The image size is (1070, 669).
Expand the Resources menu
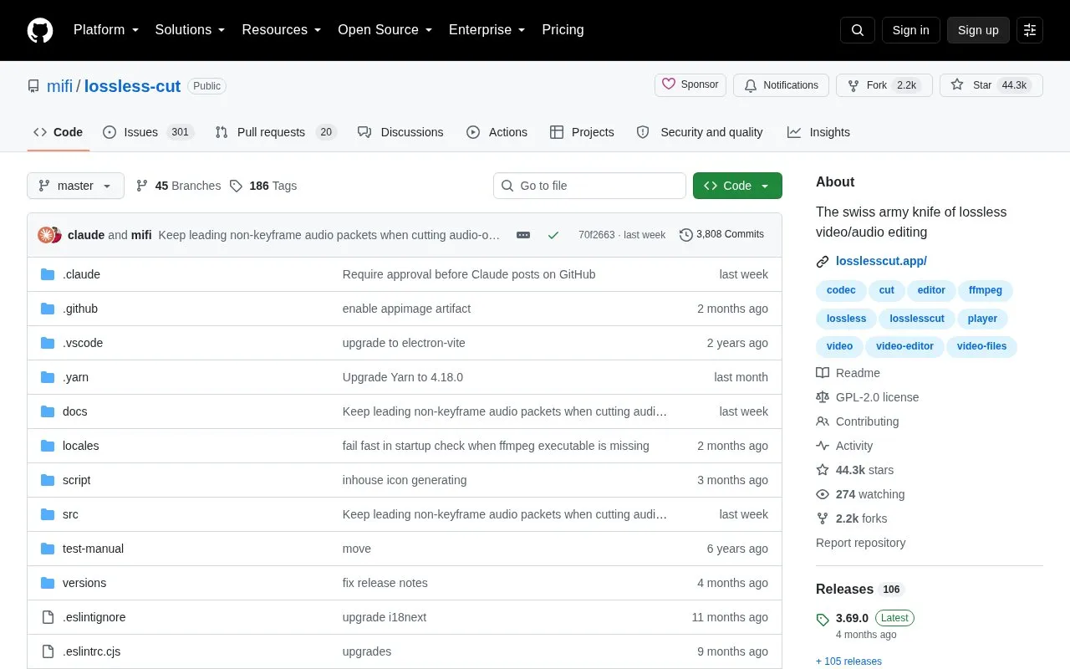(282, 30)
